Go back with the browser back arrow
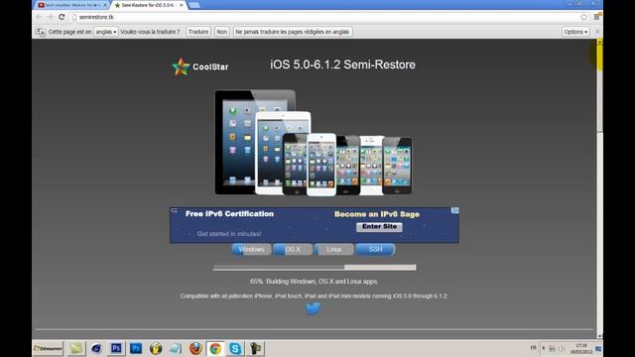The image size is (635, 357). pos(39,17)
